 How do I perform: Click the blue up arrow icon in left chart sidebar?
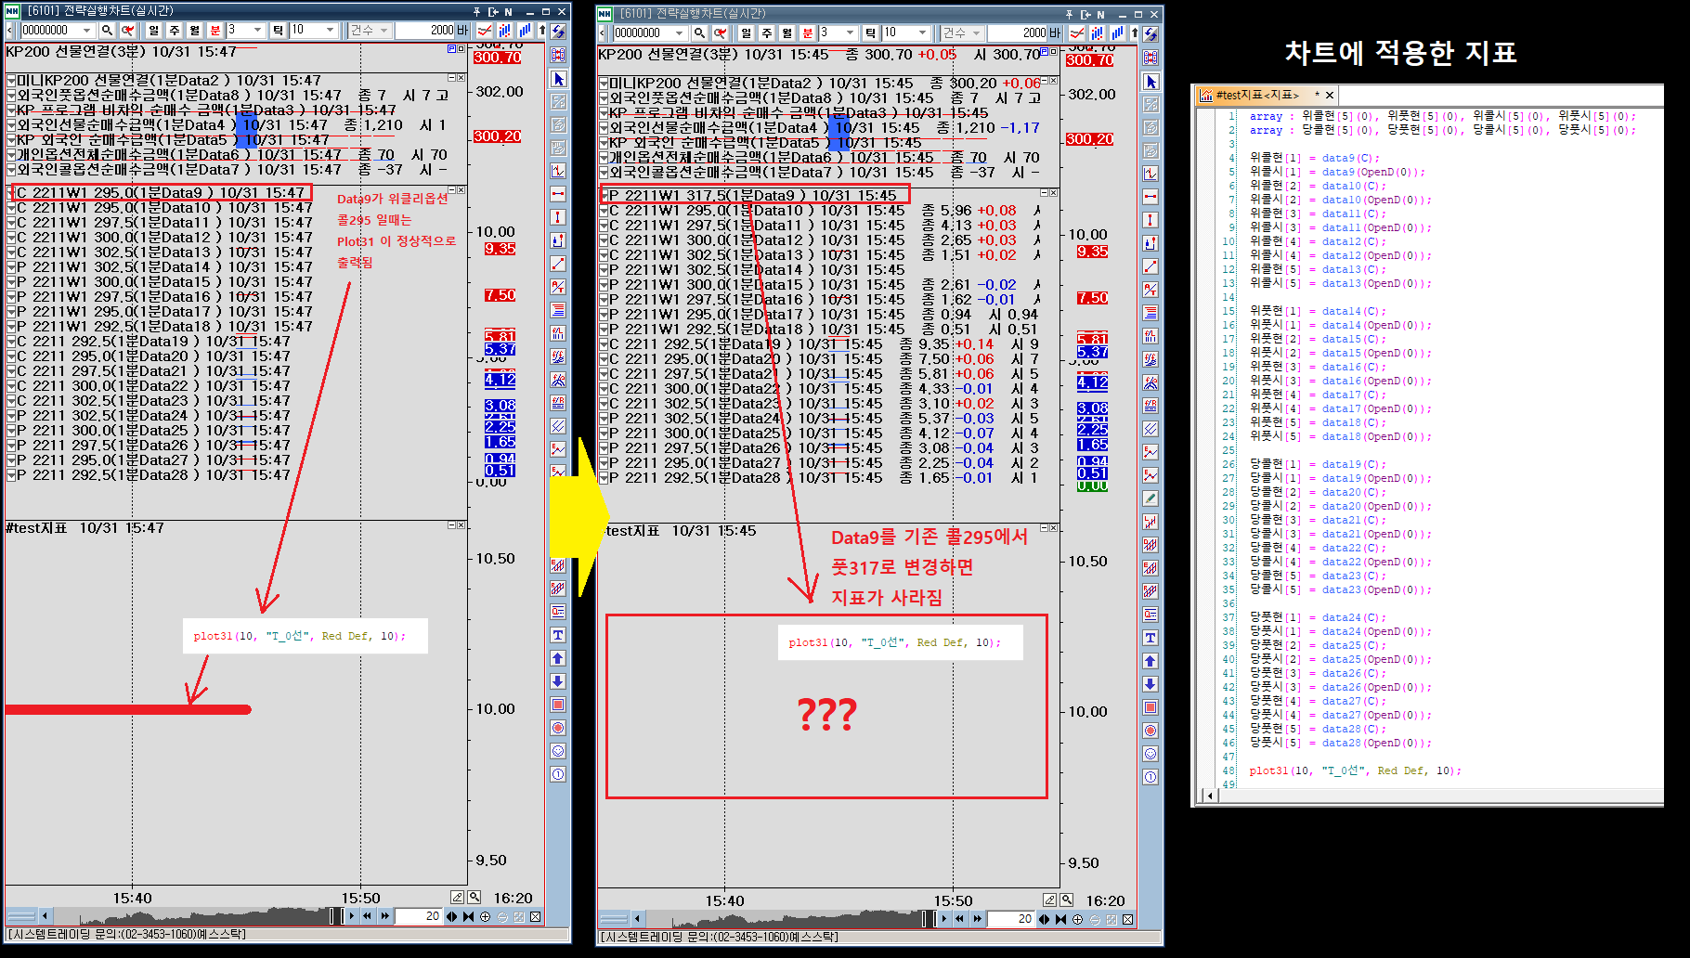[558, 658]
